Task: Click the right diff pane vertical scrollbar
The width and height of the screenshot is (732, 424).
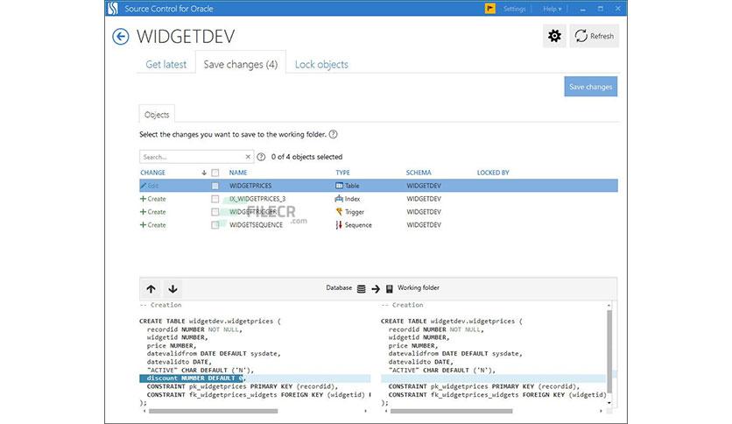Action: 611,350
